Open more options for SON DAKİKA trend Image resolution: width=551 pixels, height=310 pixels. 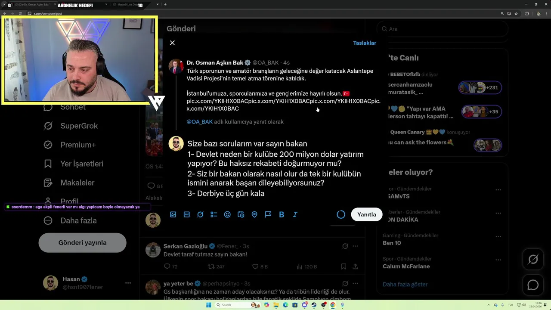click(x=498, y=213)
